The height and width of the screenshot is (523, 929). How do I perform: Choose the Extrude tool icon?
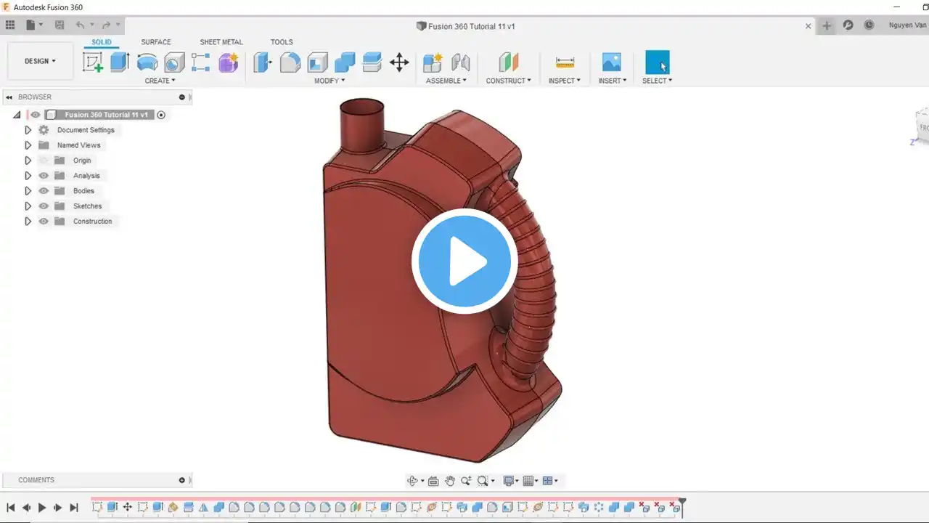(x=120, y=62)
